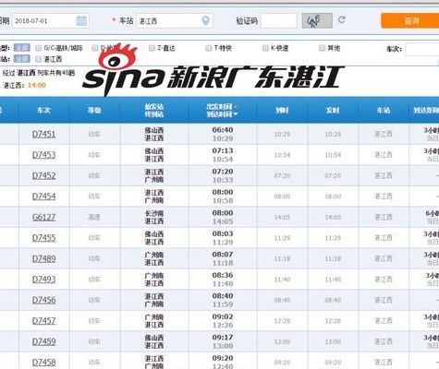Click the 车站 station input field
Viewport: 439px width, 369px height.
175,21
